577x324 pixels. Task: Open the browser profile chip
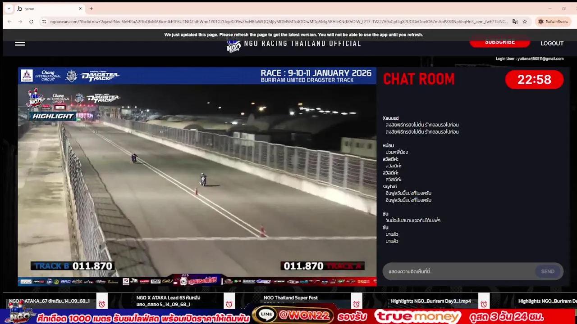pyautogui.click(x=553, y=22)
